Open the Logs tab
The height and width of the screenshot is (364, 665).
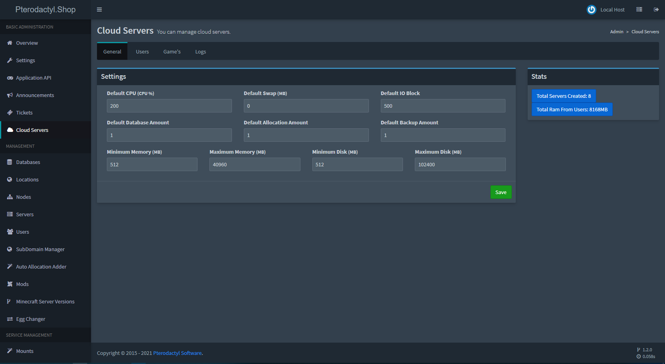(x=200, y=51)
